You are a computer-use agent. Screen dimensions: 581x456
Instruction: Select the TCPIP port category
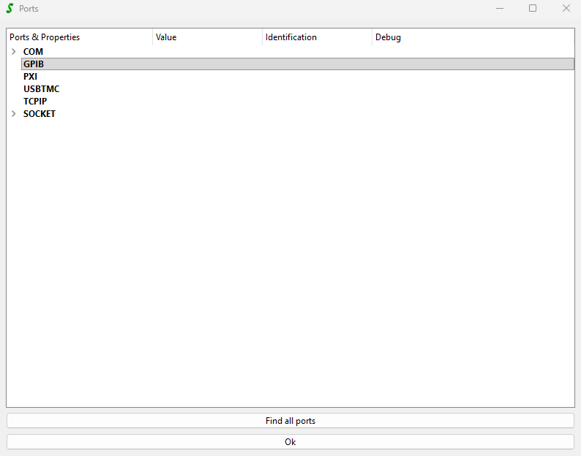click(x=35, y=102)
